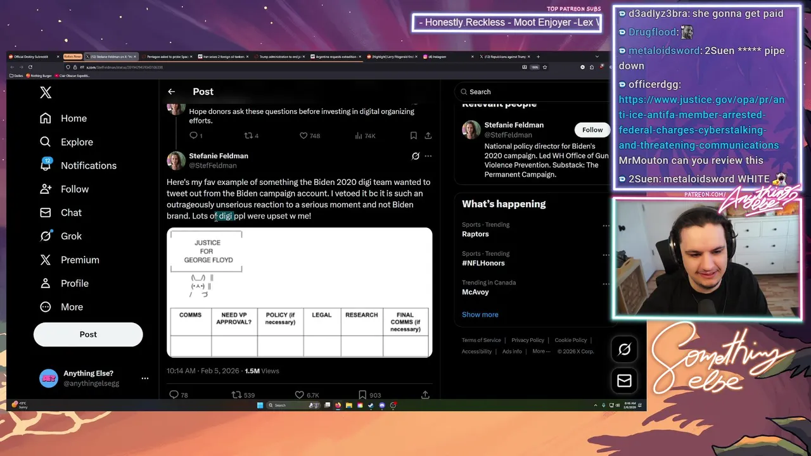The height and width of the screenshot is (456, 811).
Task: Open the Nothing Burger bookmark
Action: [39, 76]
